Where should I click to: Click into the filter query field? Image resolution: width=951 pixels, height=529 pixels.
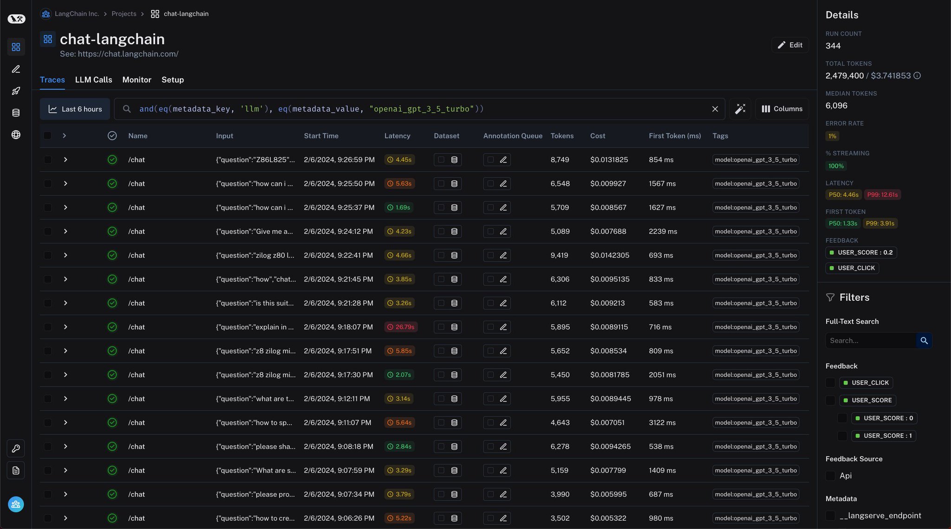(x=419, y=109)
